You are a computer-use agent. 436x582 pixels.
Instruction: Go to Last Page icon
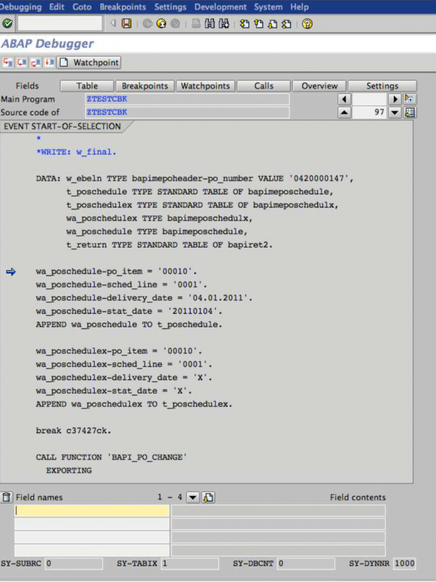(286, 24)
